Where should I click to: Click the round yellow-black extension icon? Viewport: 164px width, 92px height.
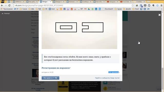tap(137, 5)
